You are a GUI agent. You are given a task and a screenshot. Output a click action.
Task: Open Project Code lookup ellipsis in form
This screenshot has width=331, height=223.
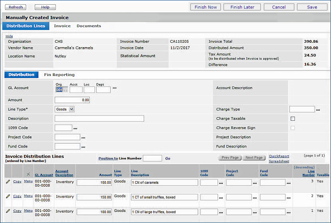pos(83,137)
